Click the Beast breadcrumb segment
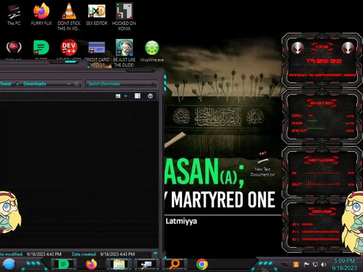Viewport: 363px width, 272px height. tap(6, 84)
